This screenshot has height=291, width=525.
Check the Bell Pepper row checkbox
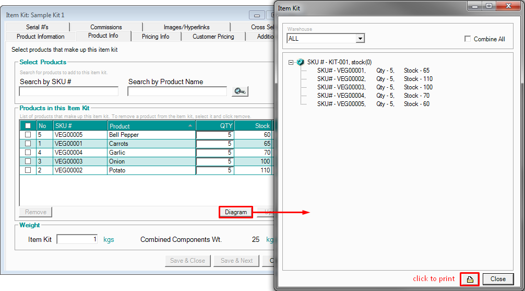[x=28, y=135]
